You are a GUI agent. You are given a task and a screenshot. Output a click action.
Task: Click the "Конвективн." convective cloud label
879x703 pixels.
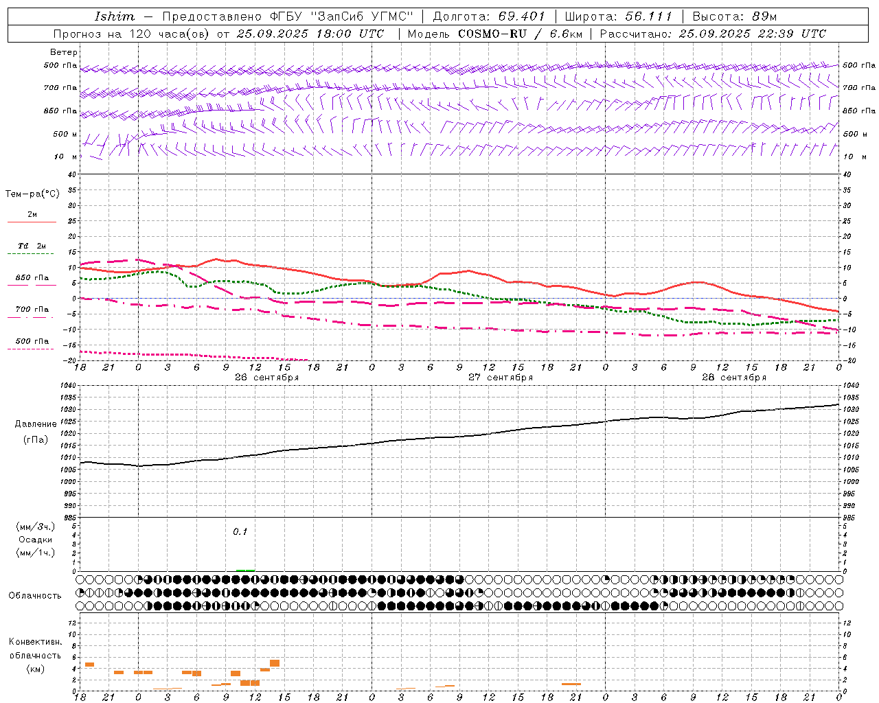(35, 642)
